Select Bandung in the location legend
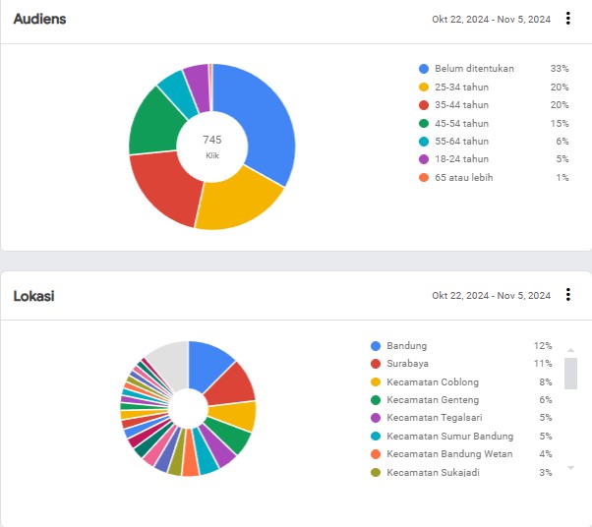This screenshot has height=527, width=592. click(406, 346)
